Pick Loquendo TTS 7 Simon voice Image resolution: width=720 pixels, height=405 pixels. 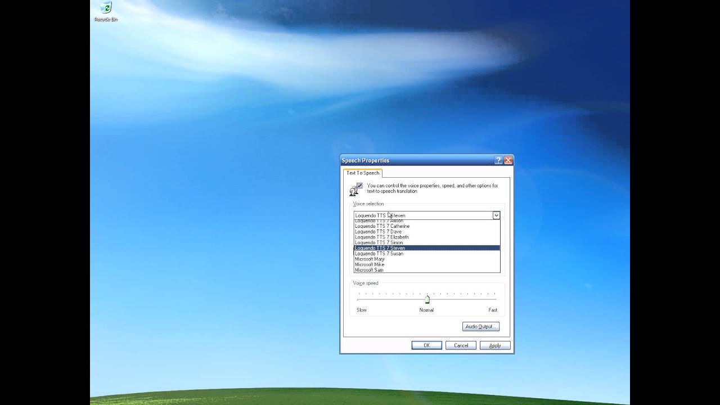[427, 242]
